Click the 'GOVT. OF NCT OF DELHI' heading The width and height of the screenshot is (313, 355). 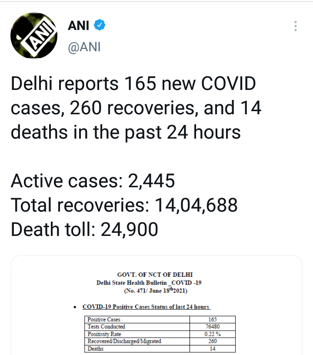(x=155, y=275)
